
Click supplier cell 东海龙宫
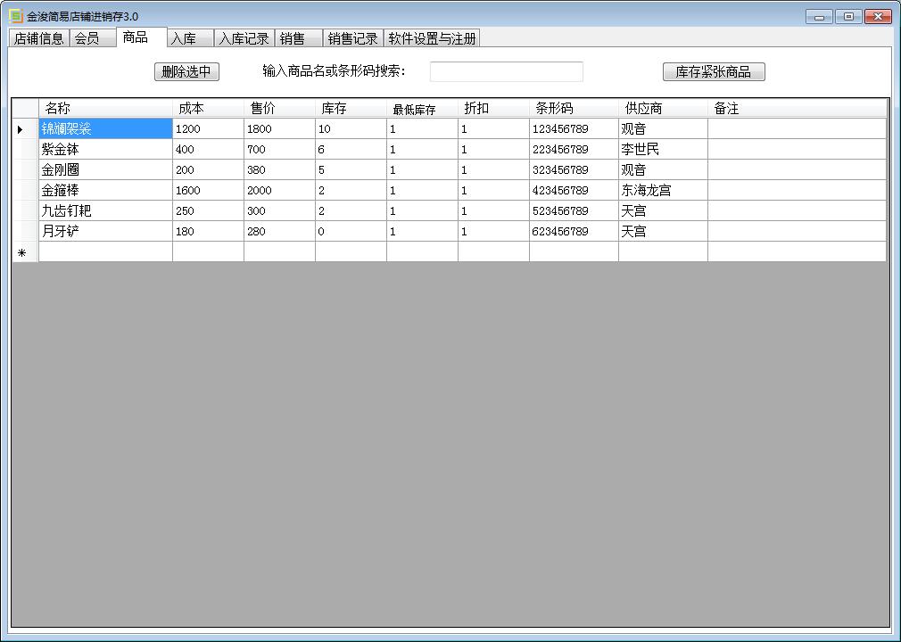click(x=663, y=190)
